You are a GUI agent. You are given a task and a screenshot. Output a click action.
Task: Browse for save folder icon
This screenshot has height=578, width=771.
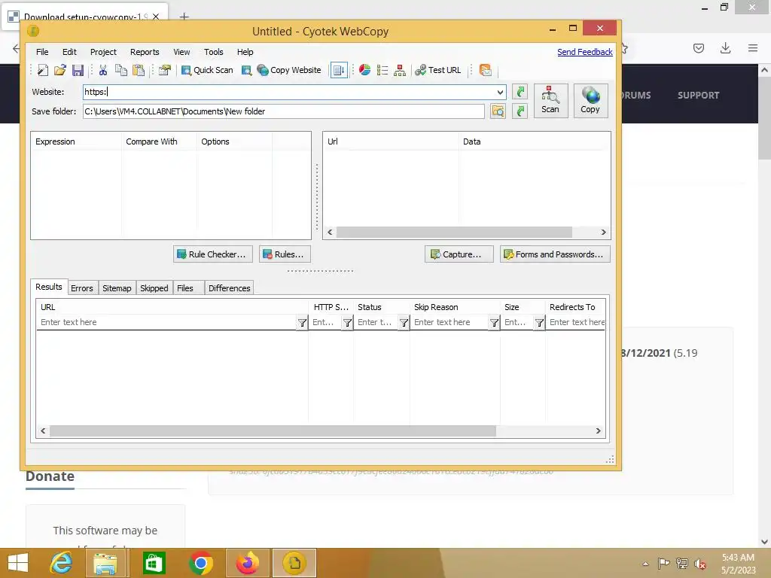[x=498, y=111]
